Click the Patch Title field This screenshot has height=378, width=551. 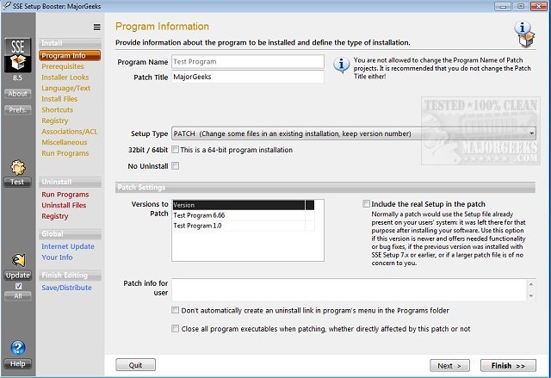tap(248, 77)
